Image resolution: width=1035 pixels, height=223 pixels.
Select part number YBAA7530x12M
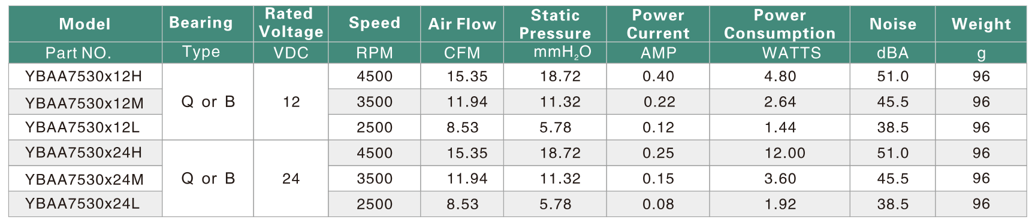85,103
